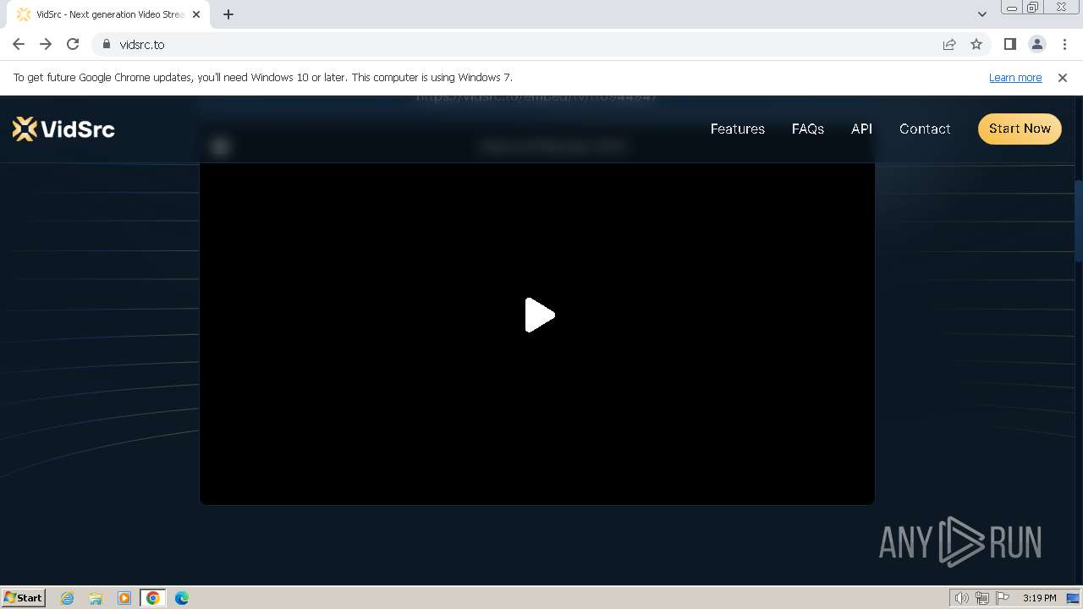This screenshot has height=609, width=1083.
Task: Launch Internet Explorer from the taskbar
Action: click(68, 598)
